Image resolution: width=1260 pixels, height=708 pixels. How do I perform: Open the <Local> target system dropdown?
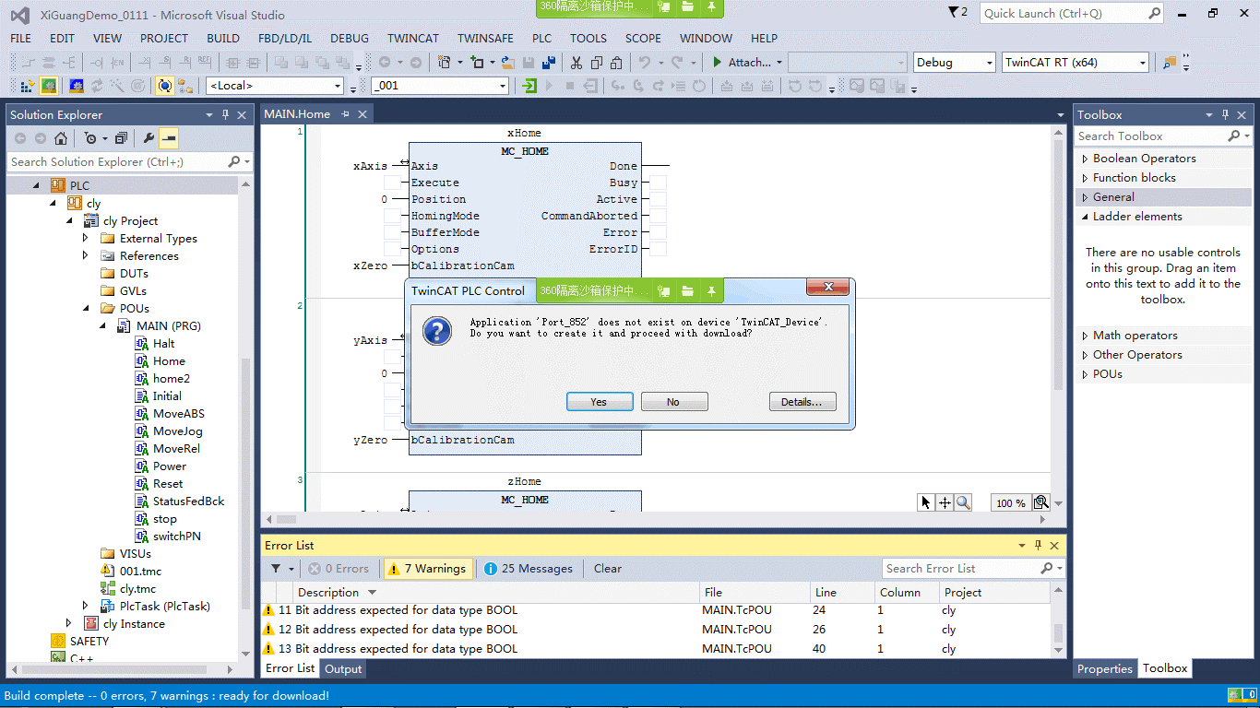coord(339,86)
